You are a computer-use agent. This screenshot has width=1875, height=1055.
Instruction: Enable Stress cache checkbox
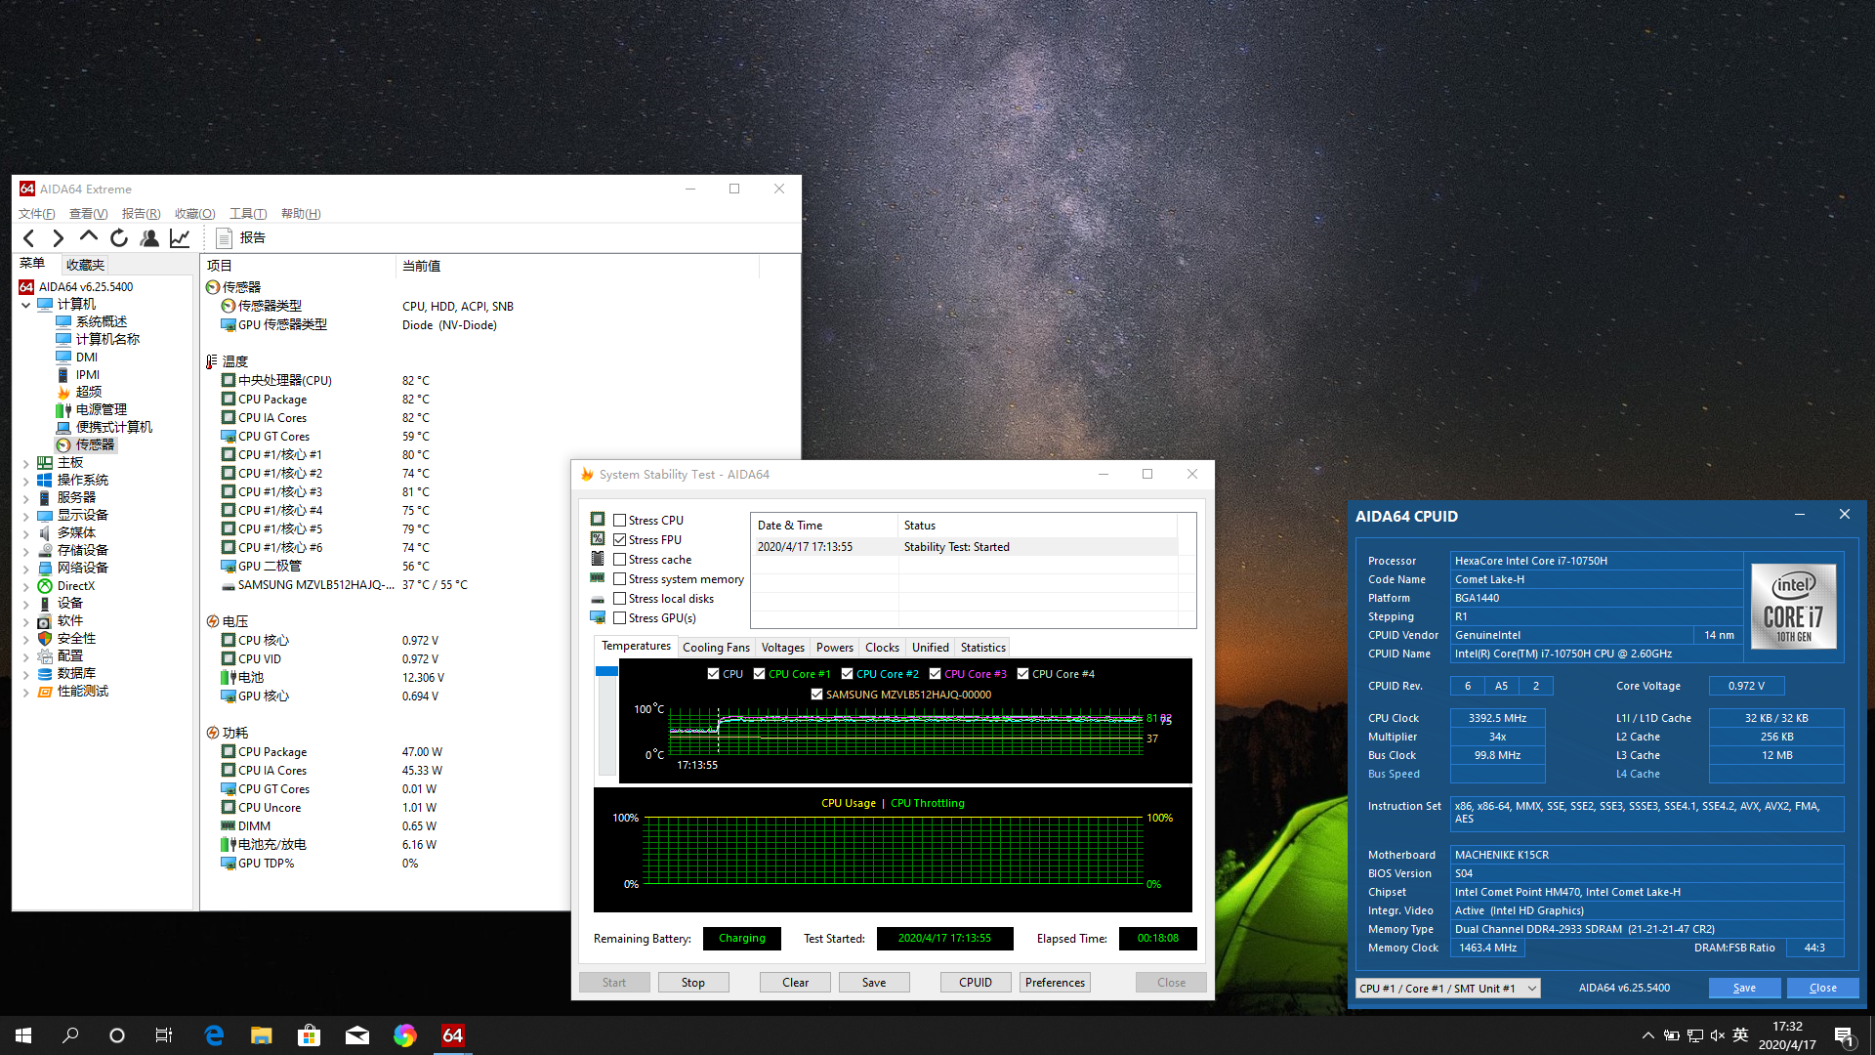click(619, 559)
